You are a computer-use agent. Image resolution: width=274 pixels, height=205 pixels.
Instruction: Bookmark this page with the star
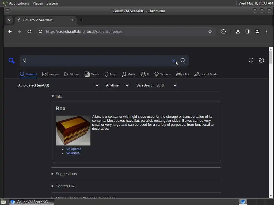(210, 31)
